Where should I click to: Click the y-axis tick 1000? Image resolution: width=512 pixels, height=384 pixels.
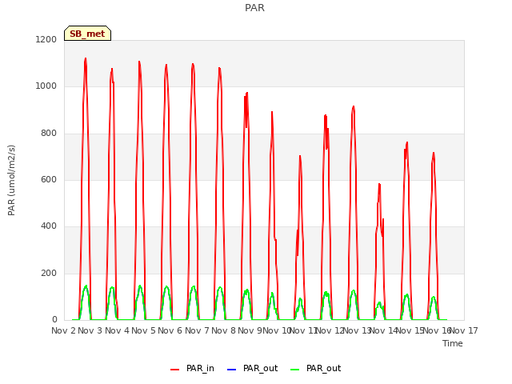pos(46,86)
